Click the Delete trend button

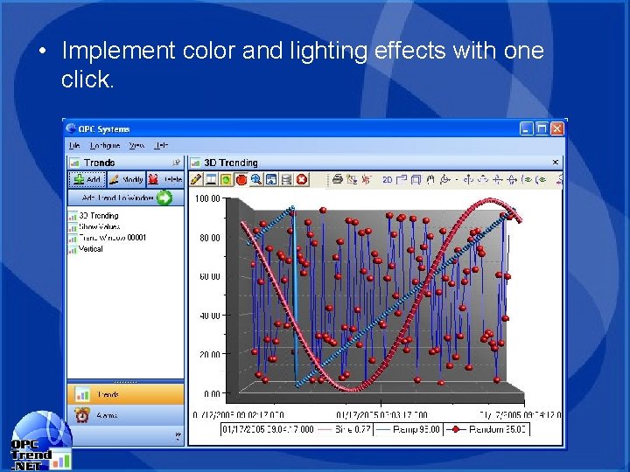(x=165, y=179)
